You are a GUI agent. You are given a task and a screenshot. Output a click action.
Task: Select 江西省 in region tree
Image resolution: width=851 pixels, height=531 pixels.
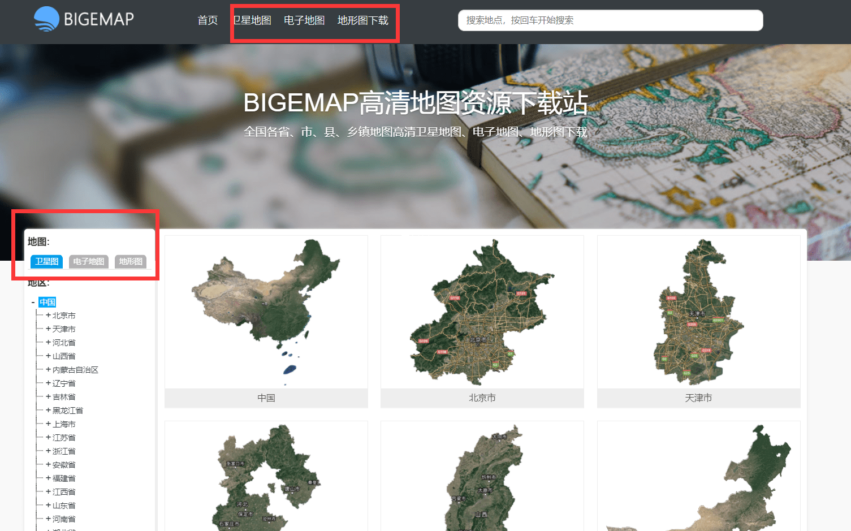tap(64, 492)
